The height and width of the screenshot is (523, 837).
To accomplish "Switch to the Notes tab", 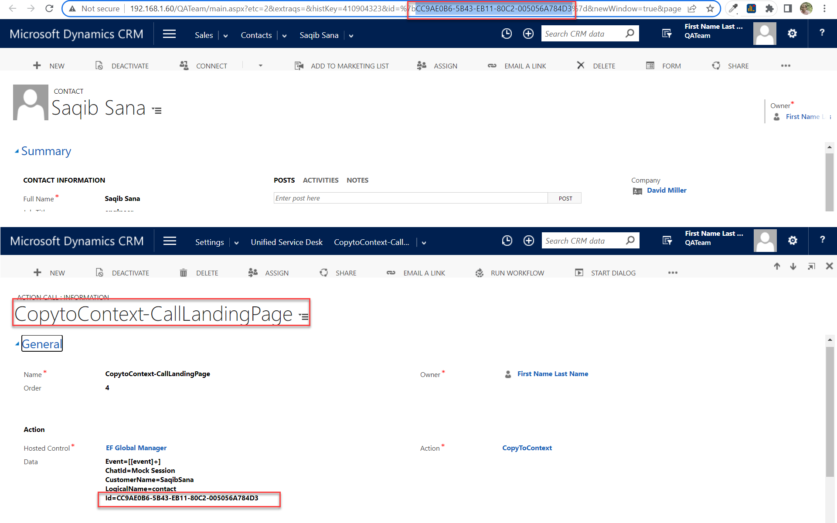I will tap(357, 180).
